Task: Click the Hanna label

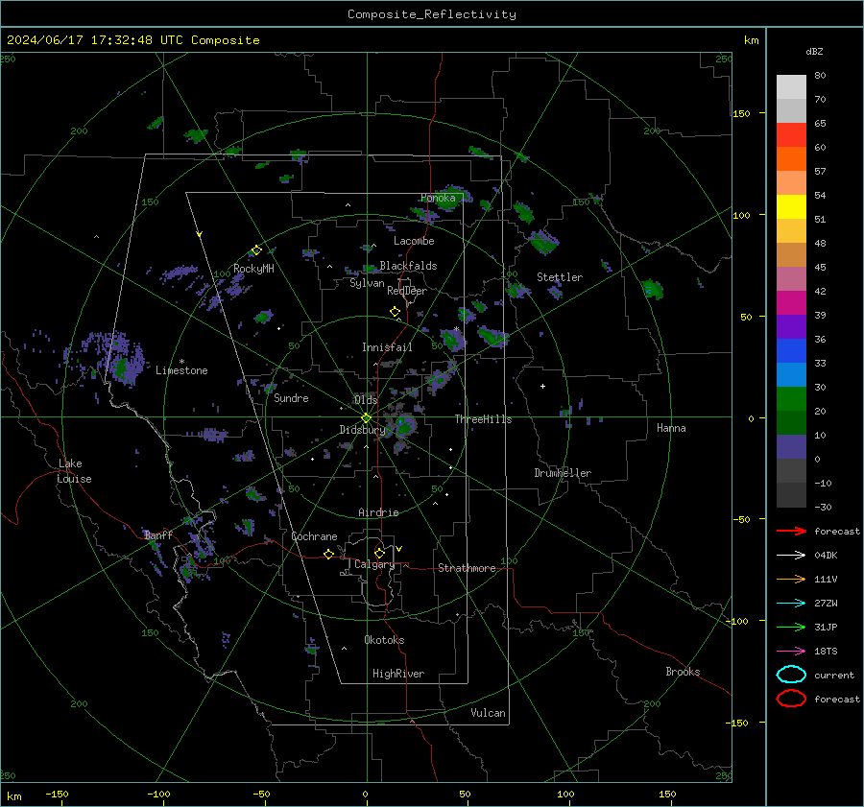Action: coord(671,428)
